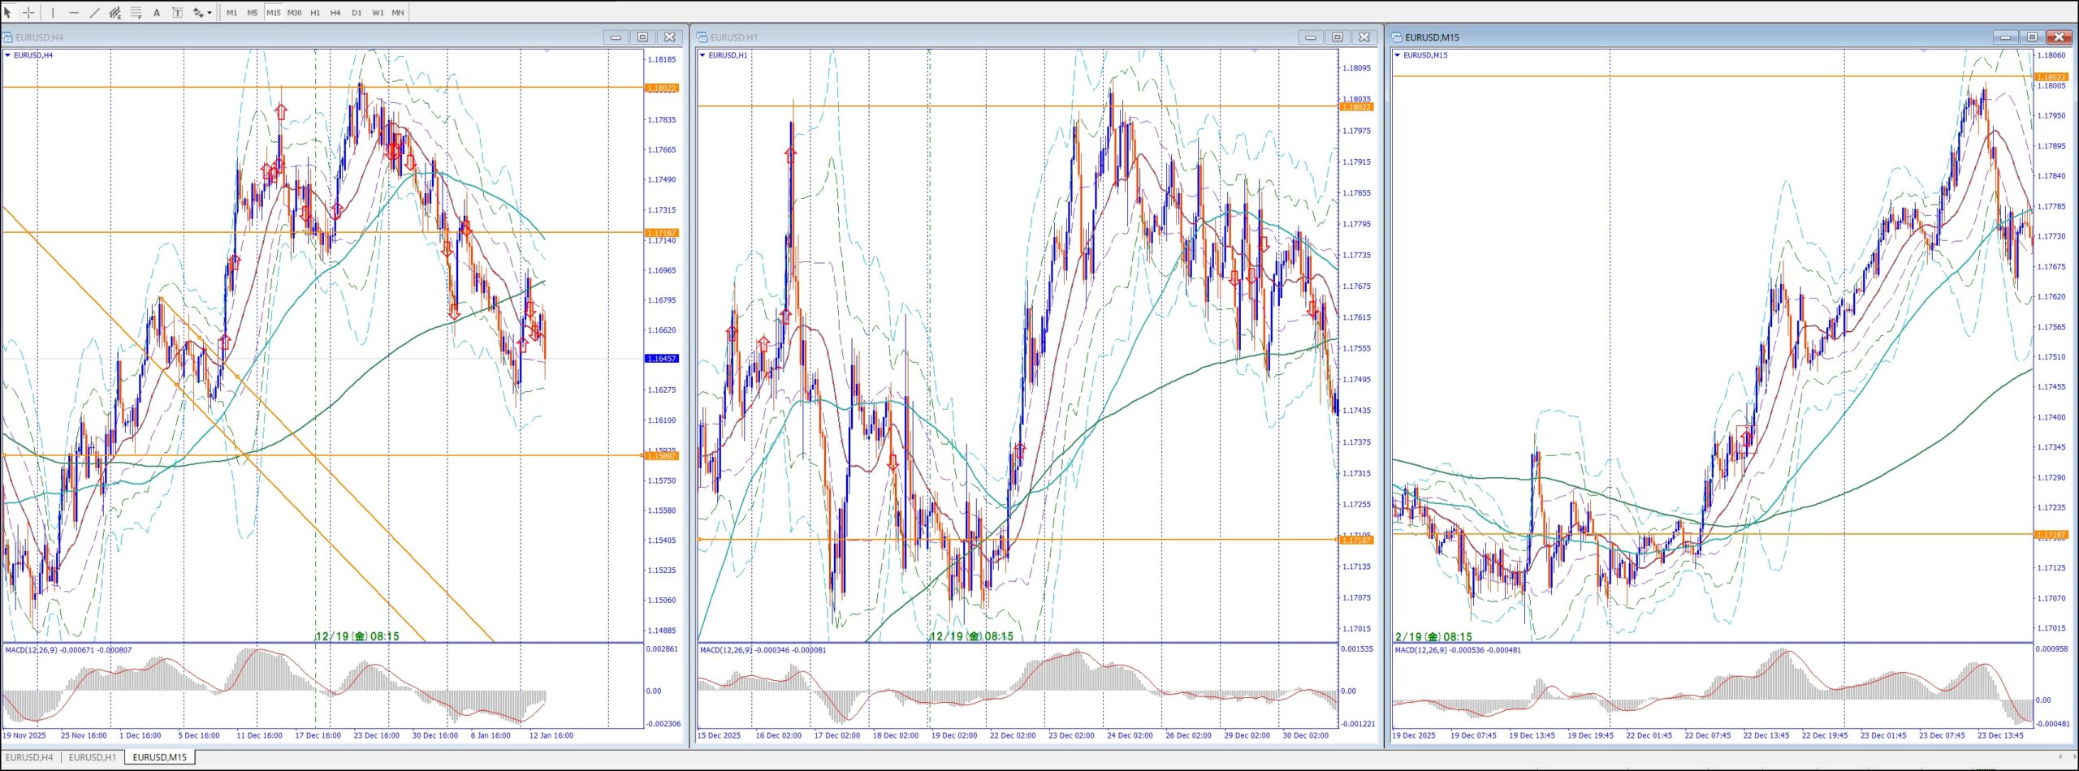Expand the EURUSD,M15 chart label arrow
Image resolution: width=2079 pixels, height=771 pixels.
point(1398,55)
